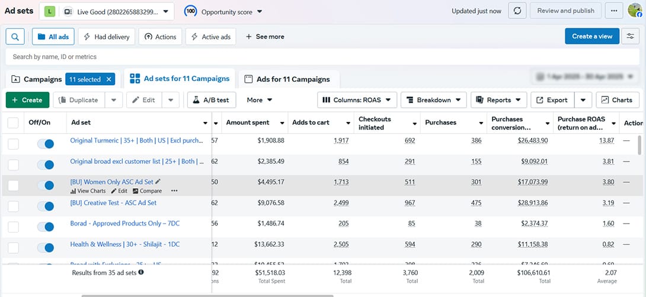Viewport: 646px width, 297px height.
Task: Open the Breakdown dropdown
Action: click(433, 100)
